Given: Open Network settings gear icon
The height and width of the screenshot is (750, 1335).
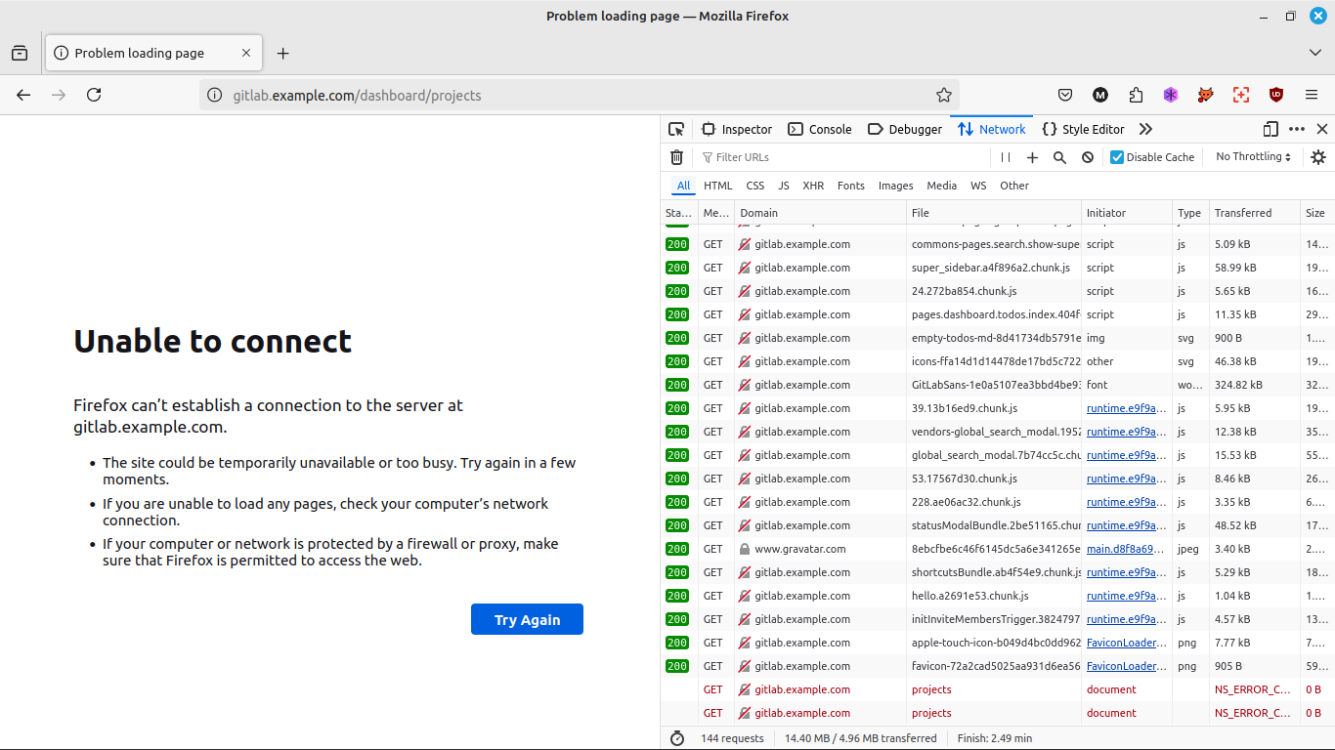Looking at the screenshot, I should tap(1317, 157).
